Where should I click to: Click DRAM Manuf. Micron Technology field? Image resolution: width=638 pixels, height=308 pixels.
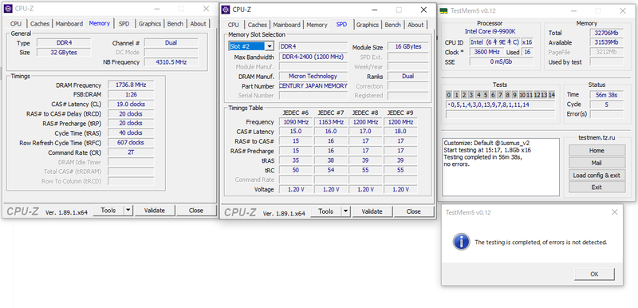pos(313,76)
